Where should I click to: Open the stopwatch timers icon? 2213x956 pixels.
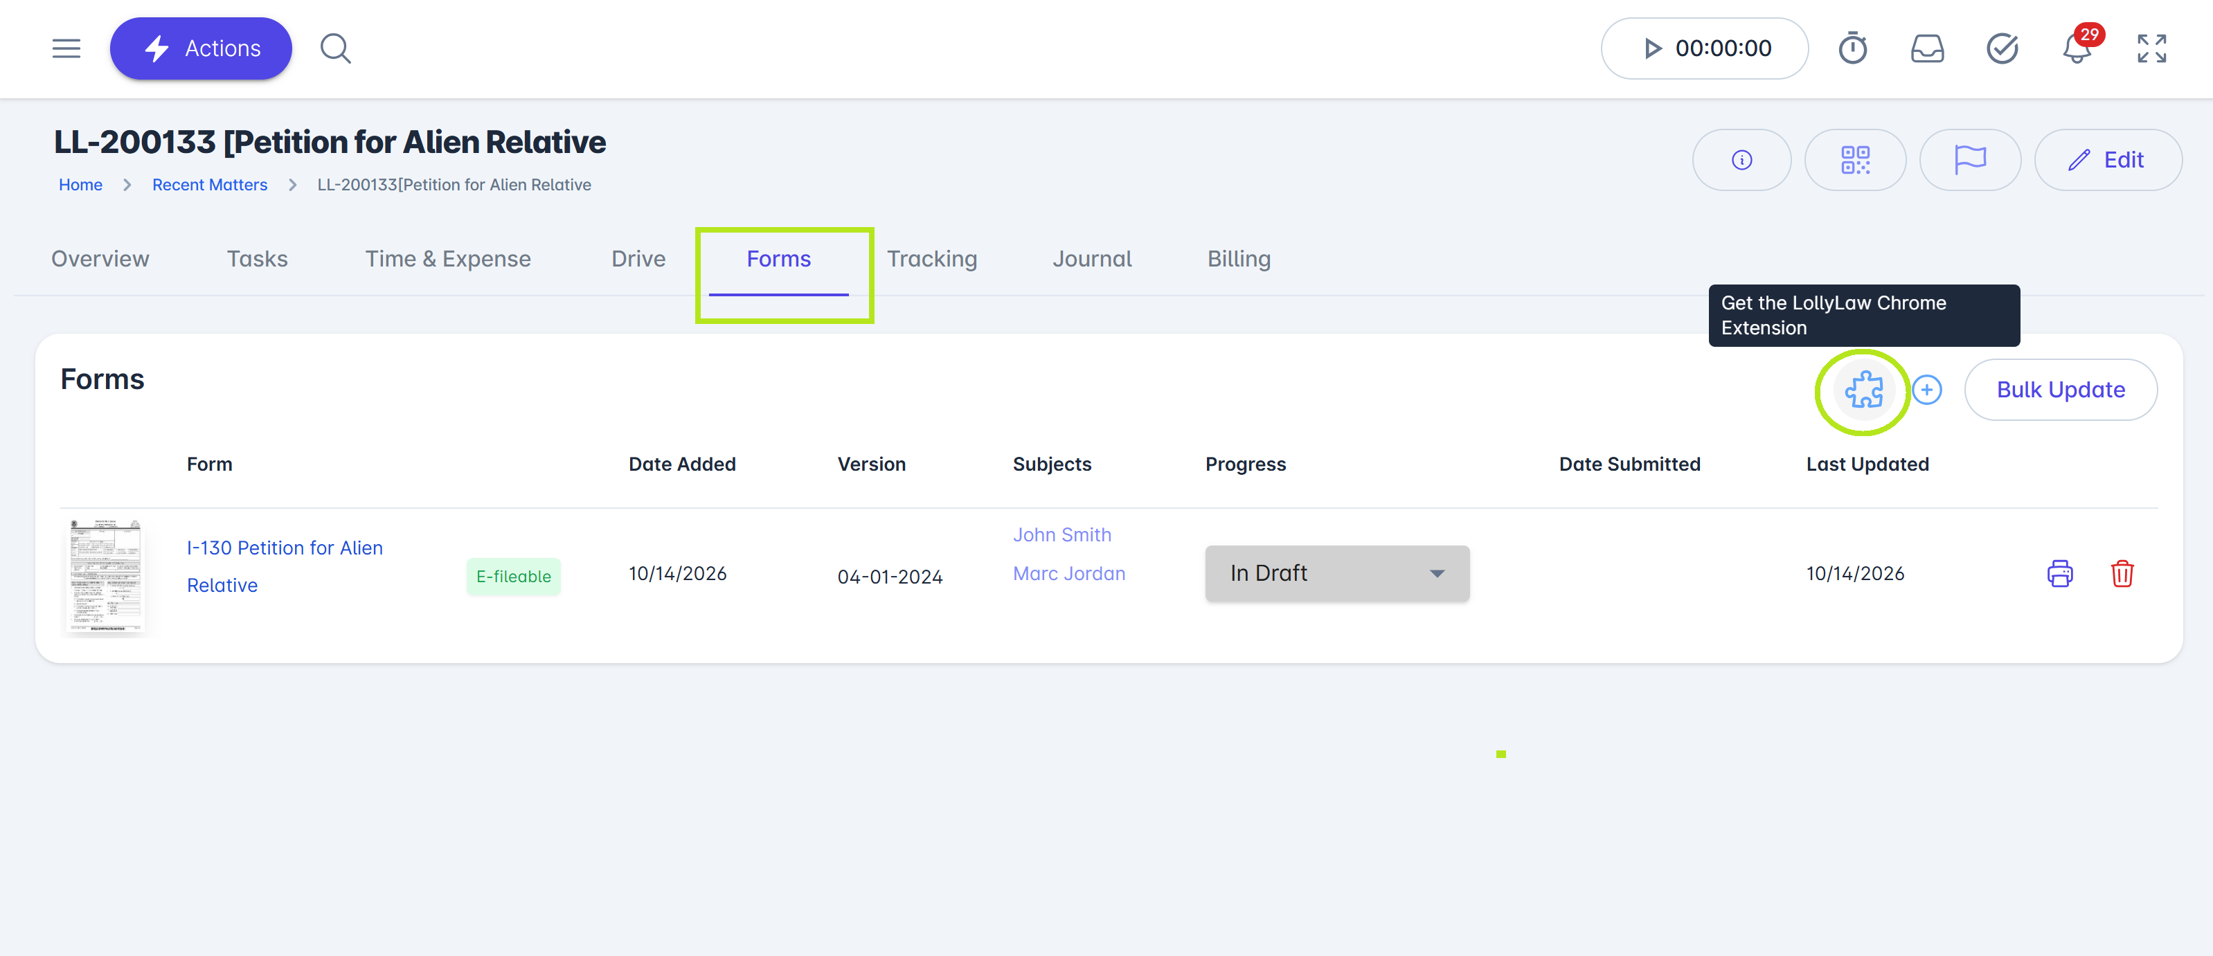point(1853,49)
